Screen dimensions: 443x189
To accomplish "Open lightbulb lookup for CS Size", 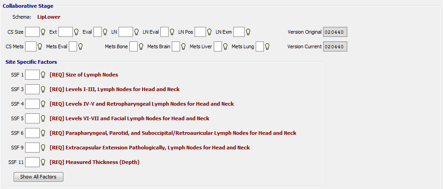I will 43,32.
